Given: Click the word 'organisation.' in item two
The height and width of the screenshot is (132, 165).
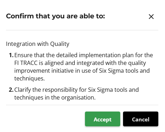Looking at the screenshot, I should coord(78,98).
